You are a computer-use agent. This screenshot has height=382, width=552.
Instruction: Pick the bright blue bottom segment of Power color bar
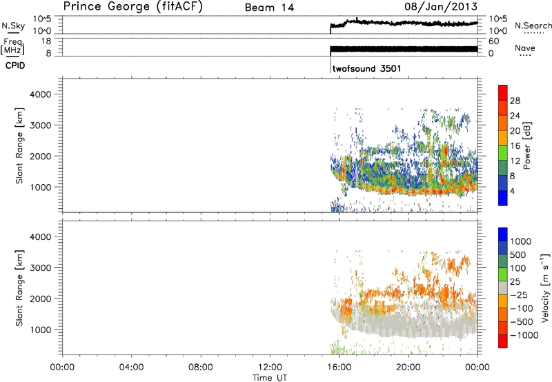coord(503,198)
